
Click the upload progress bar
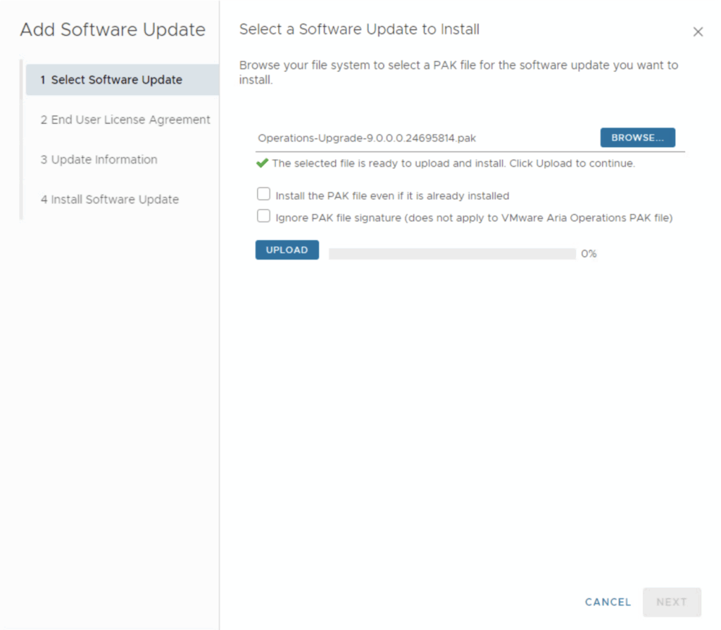pos(451,254)
